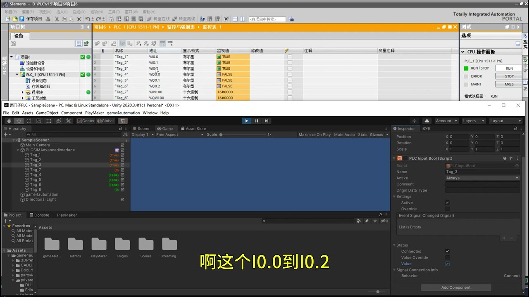Toggle grid snapping icon in Unity toolbar
The height and width of the screenshot is (297, 529).
(x=123, y=121)
